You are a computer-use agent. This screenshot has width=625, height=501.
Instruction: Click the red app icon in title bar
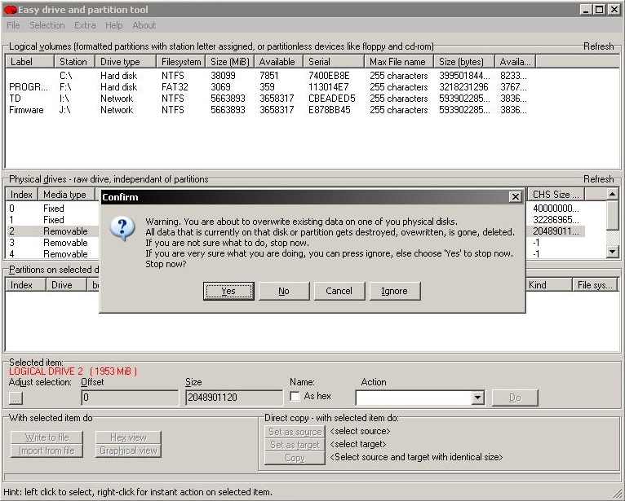(10, 10)
